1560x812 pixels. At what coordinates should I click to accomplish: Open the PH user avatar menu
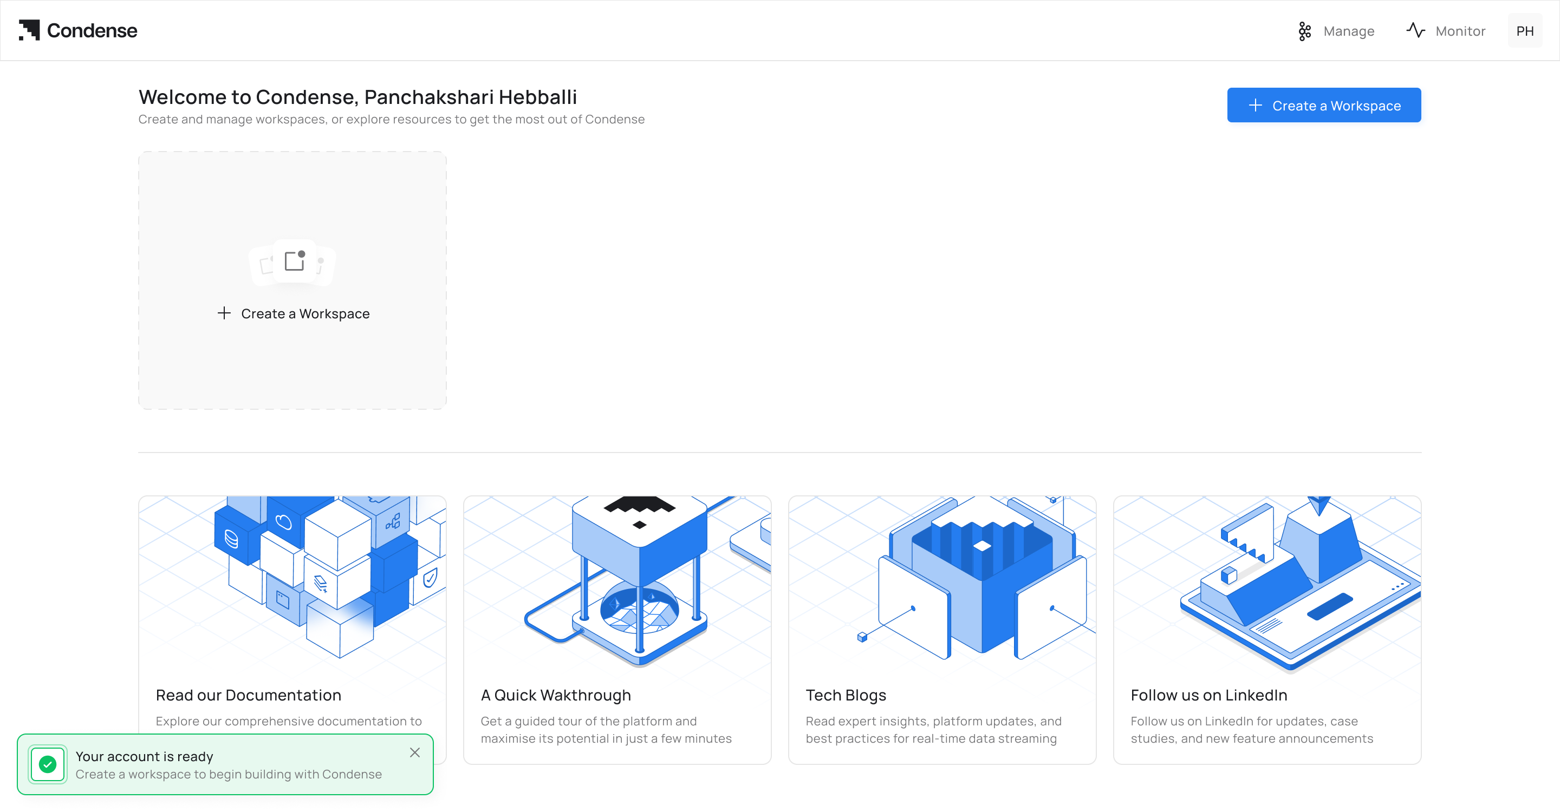coord(1524,31)
